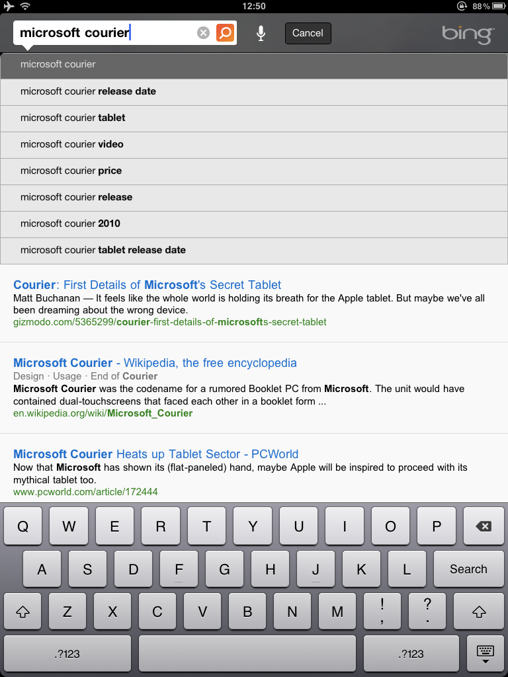Image resolution: width=508 pixels, height=677 pixels.
Task: Toggle the left Shift arrow key
Action: click(x=22, y=612)
